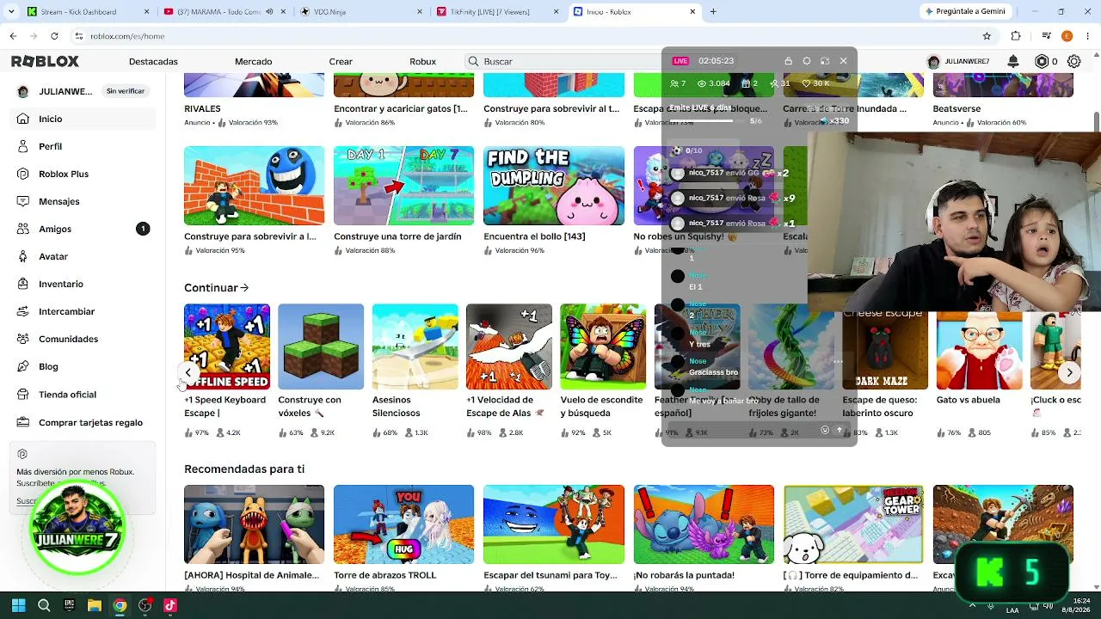Switch to the TikFinity LIVE tab
The width and height of the screenshot is (1101, 619).
click(x=499, y=11)
